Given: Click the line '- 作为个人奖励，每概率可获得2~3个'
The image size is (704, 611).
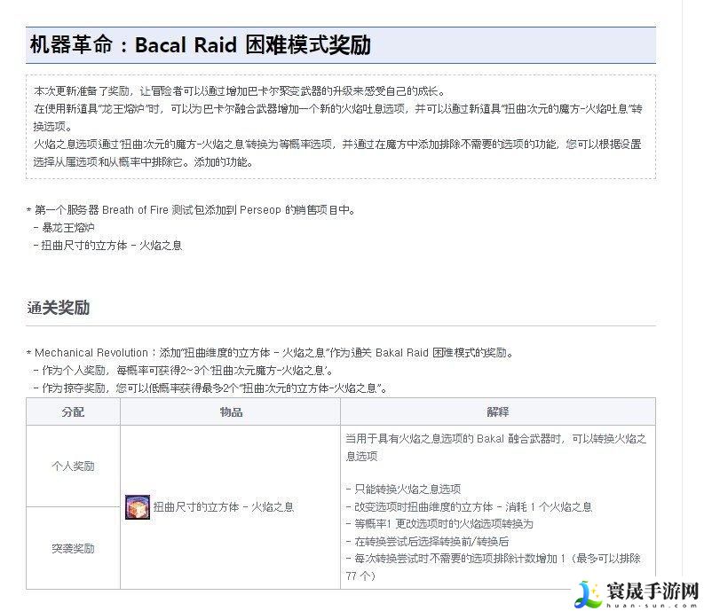Looking at the screenshot, I should click(183, 371).
